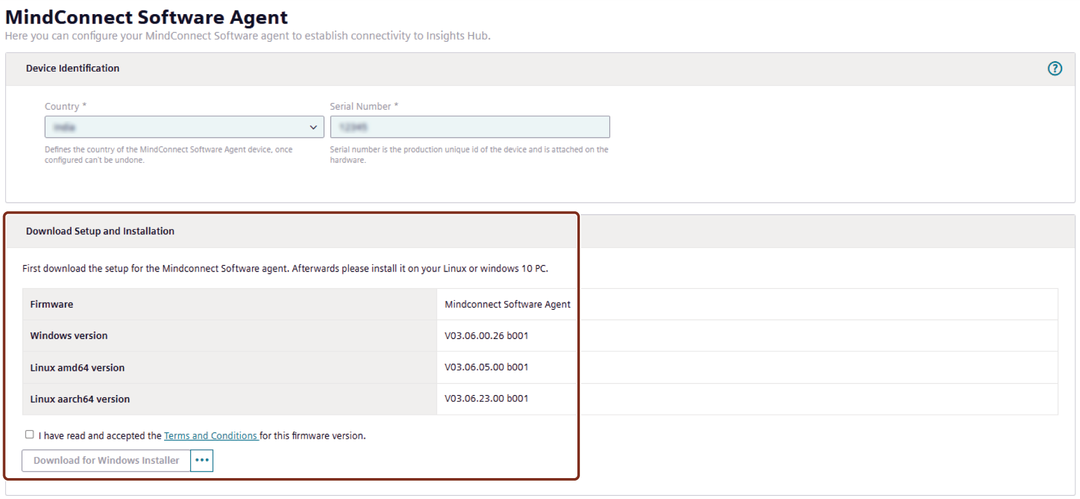This screenshot has width=1080, height=499.
Task: Open the Country dropdown
Action: click(184, 127)
